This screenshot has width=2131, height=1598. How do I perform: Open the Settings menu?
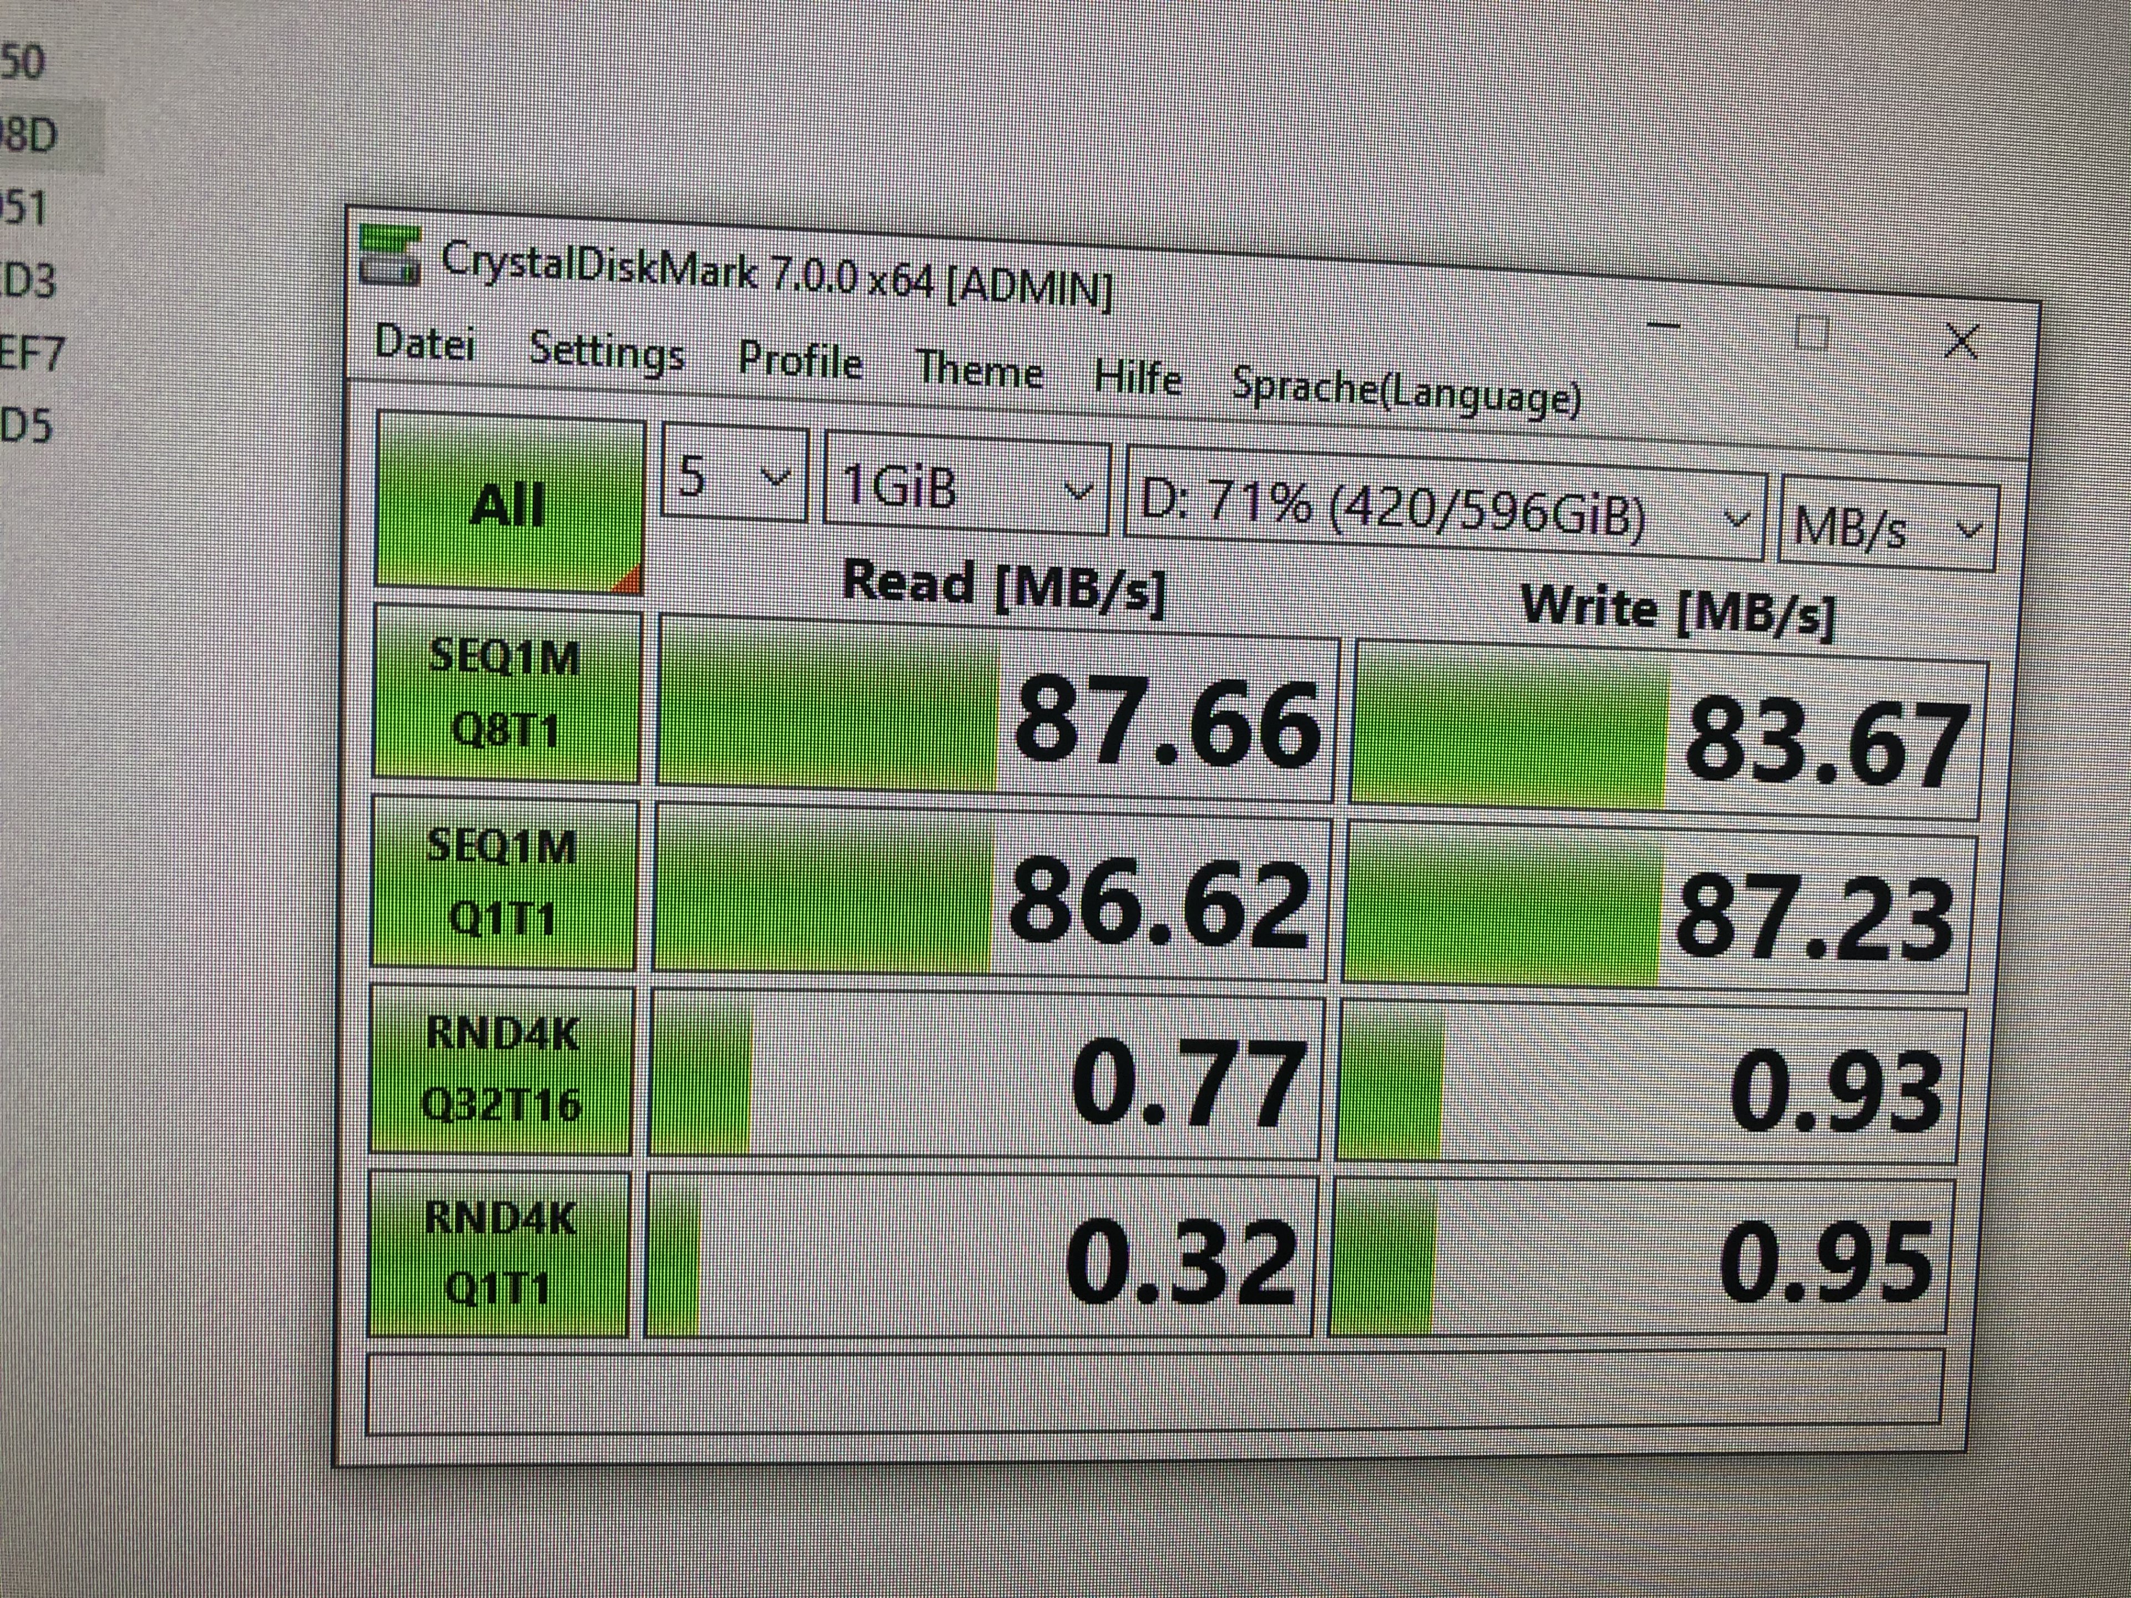click(607, 352)
